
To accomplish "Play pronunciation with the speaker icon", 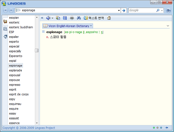I will [48, 18].
